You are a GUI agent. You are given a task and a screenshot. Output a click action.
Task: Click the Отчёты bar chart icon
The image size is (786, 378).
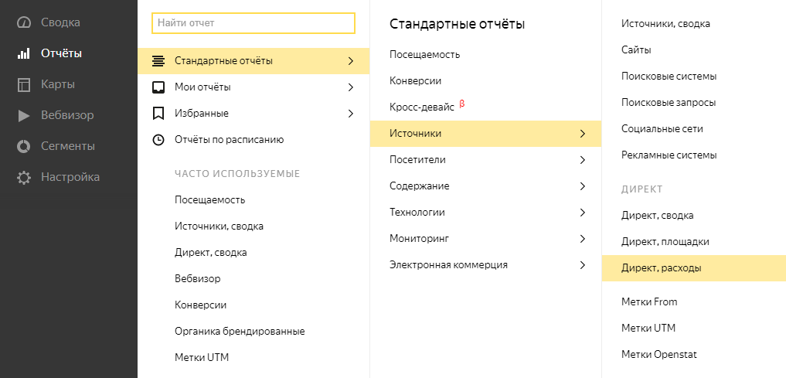click(x=24, y=53)
